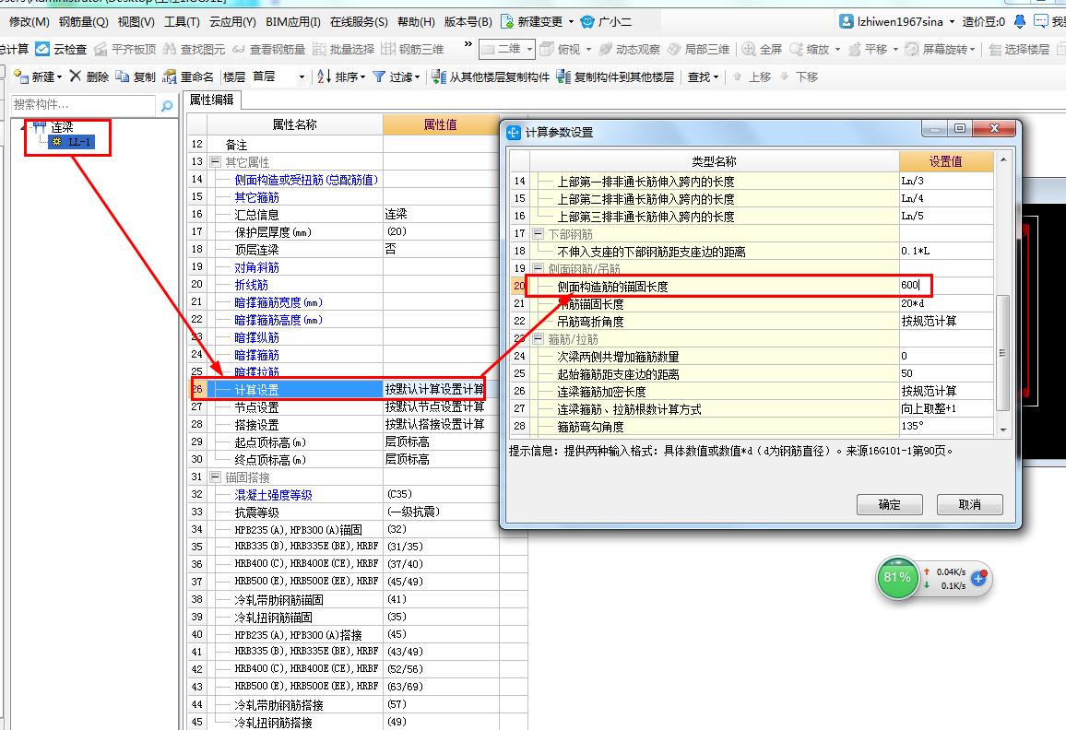Open 工具(T) menu
The width and height of the screenshot is (1066, 730).
(183, 22)
